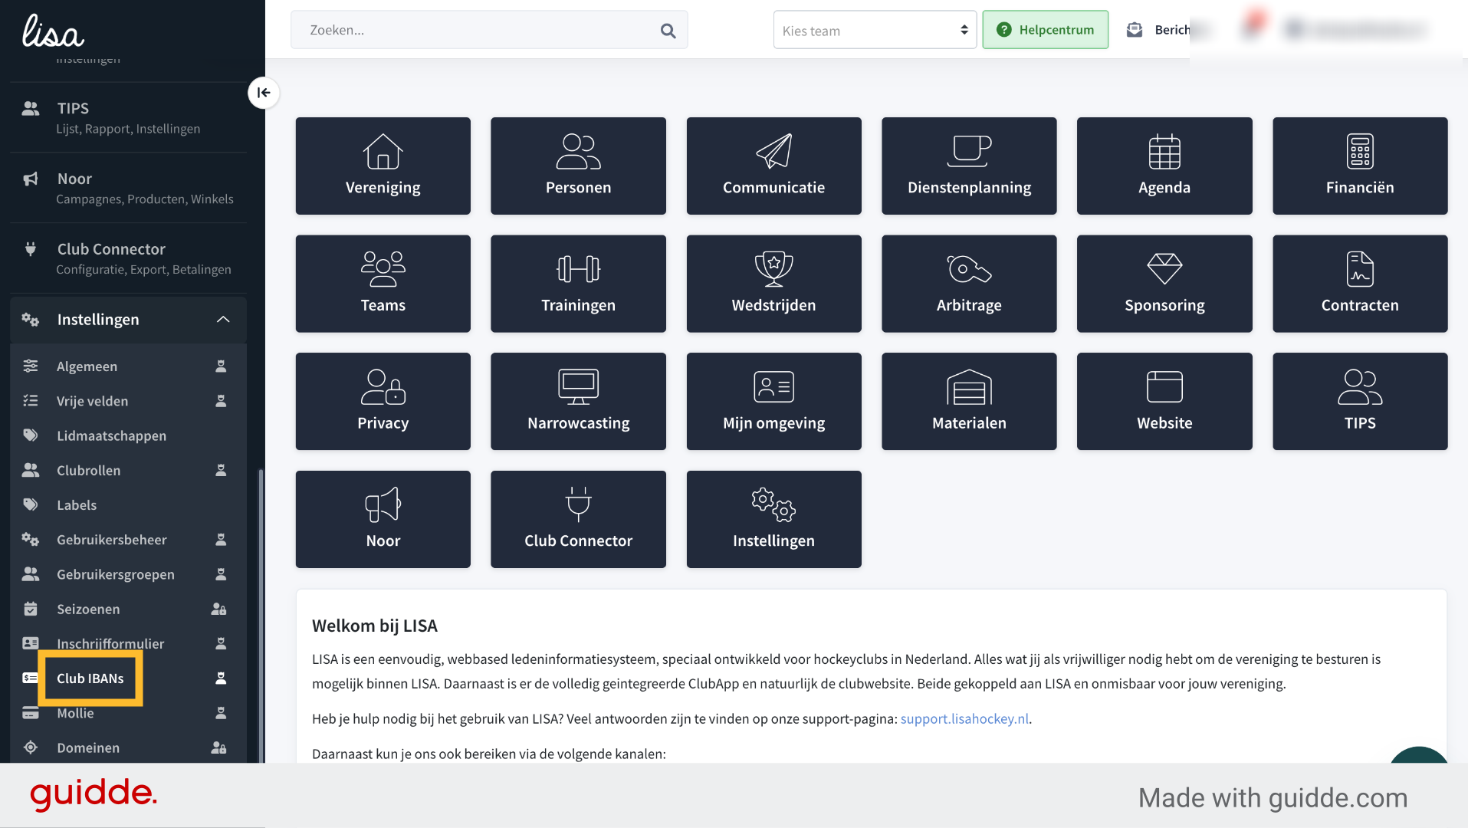Expand the TIPS sidebar menu

tap(129, 117)
